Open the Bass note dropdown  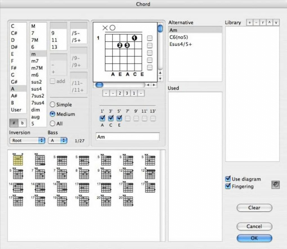(x=57, y=141)
